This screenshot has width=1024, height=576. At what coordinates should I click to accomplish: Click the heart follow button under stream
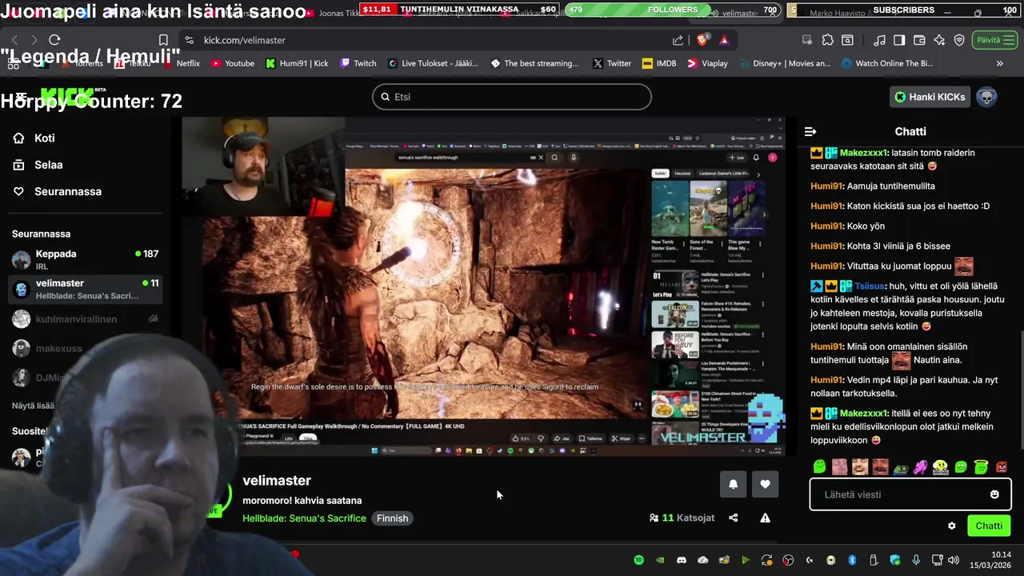[766, 484]
